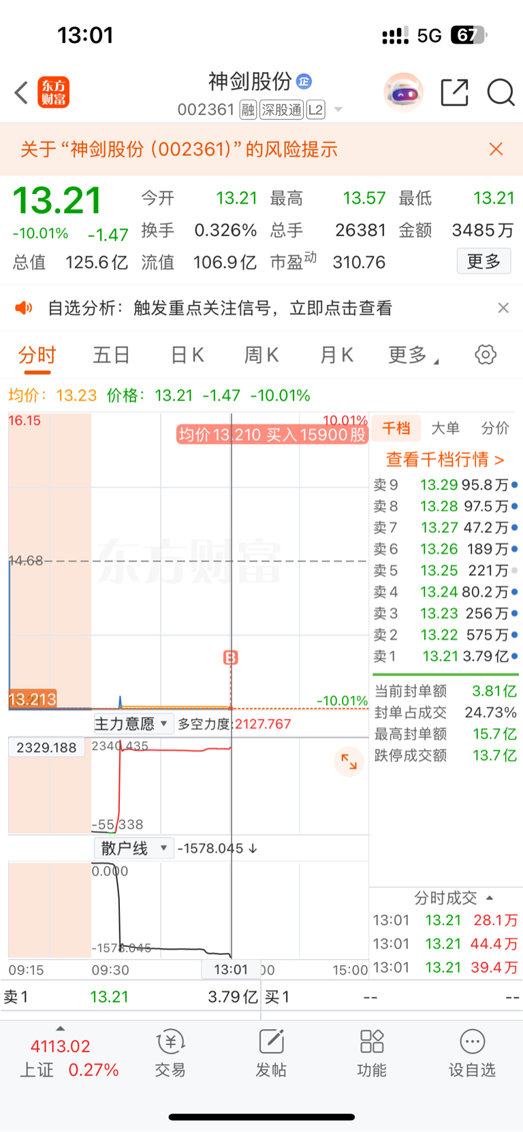The height and width of the screenshot is (1132, 523).
Task: Switch to the 周K tab
Action: coord(261,355)
